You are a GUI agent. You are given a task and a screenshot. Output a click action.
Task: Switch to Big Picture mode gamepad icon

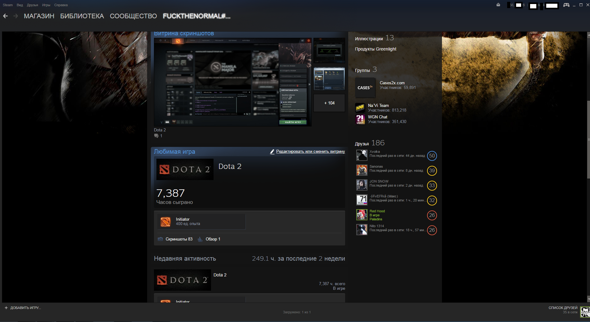click(x=566, y=5)
